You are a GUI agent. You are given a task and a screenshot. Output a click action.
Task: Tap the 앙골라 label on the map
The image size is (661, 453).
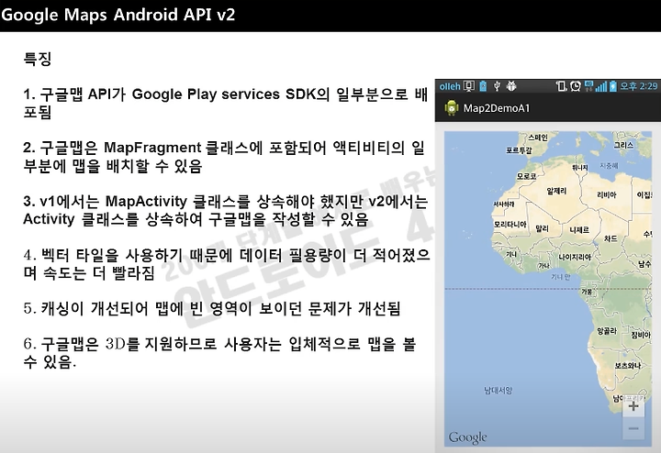pyautogui.click(x=607, y=331)
